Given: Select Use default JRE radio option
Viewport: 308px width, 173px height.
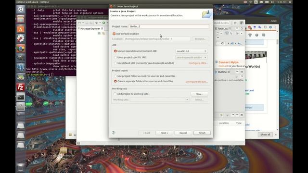Looking at the screenshot, I should pos(115,63).
